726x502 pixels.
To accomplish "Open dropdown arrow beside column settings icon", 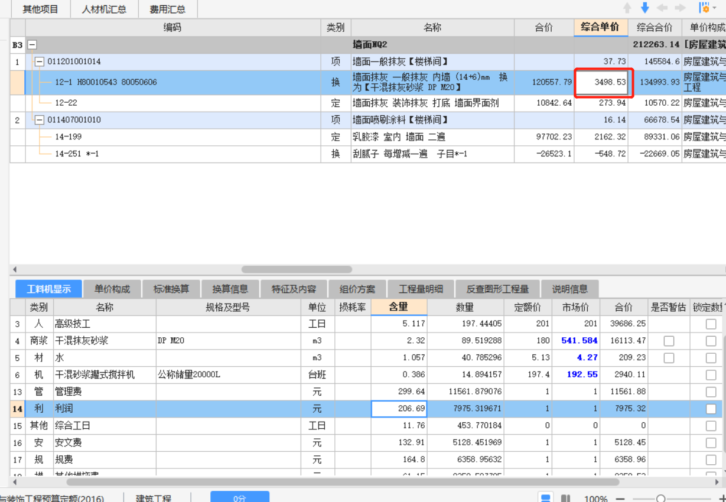I will coord(714,8).
